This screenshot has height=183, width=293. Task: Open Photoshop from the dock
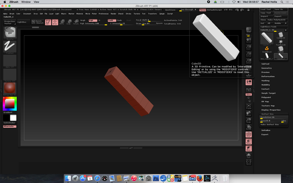tap(156, 178)
